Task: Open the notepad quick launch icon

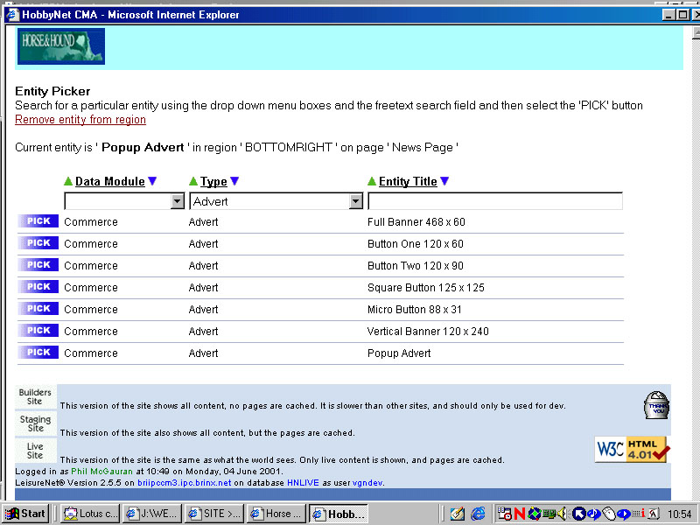Action: (457, 514)
